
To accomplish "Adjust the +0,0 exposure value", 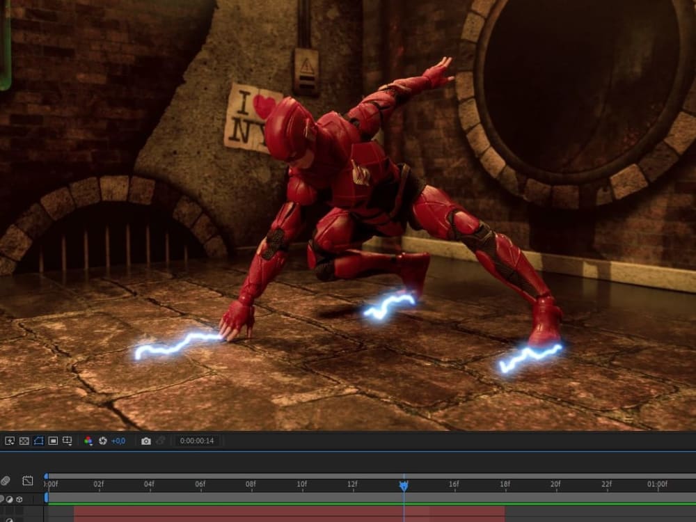I will pos(118,441).
